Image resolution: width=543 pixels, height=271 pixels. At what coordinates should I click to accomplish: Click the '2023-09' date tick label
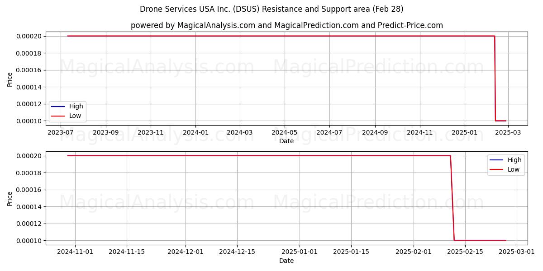pyautogui.click(x=106, y=133)
